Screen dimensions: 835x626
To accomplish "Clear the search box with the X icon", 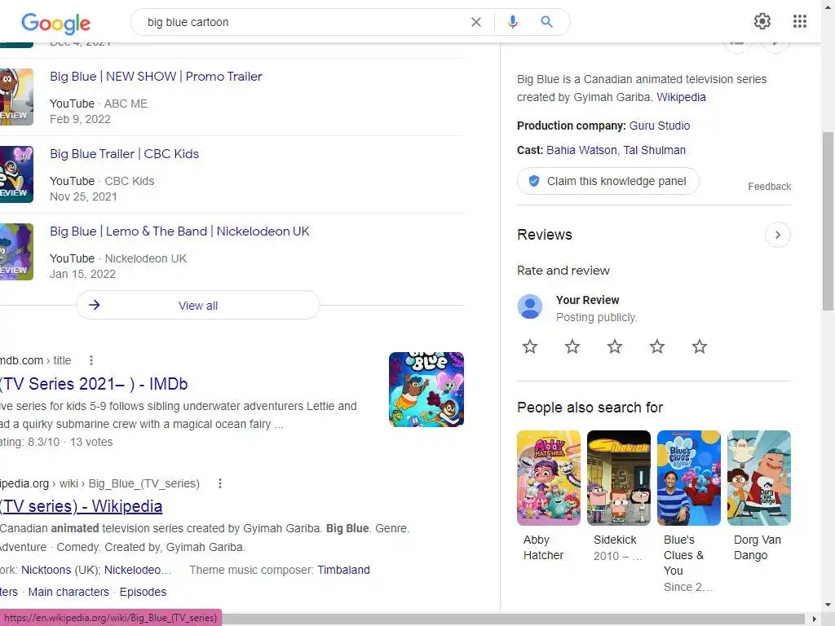I will click(x=476, y=22).
